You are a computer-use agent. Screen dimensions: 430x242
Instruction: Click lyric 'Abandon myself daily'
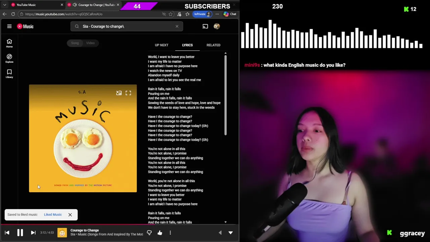pos(164,75)
